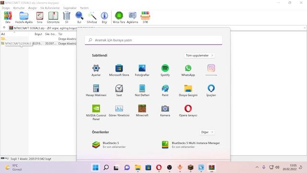307x173 pixels.
Task: Launch NVIDIA Control Panel
Action: (x=96, y=112)
